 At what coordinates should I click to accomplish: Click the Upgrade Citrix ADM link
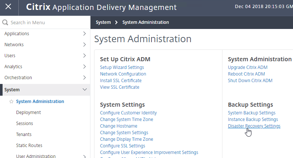tap(247, 67)
